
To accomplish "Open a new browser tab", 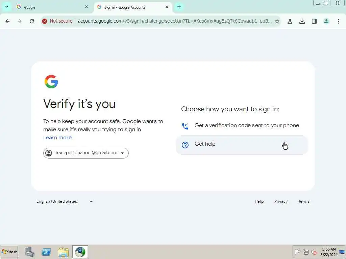I will [179, 7].
